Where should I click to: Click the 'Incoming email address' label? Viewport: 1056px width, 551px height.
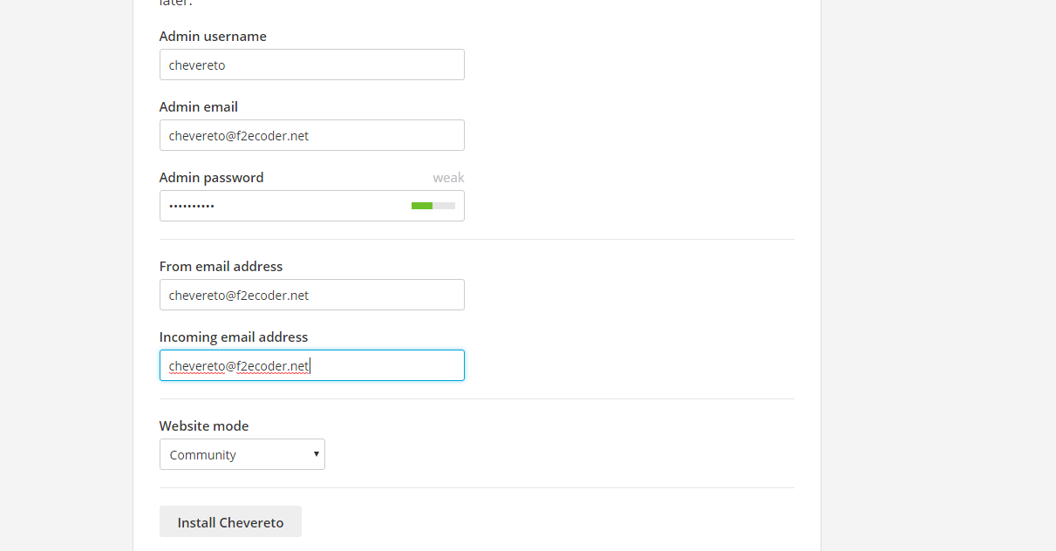[233, 337]
